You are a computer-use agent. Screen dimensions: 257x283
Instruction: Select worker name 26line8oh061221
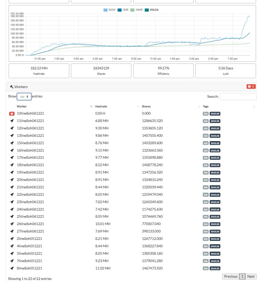click(31, 224)
